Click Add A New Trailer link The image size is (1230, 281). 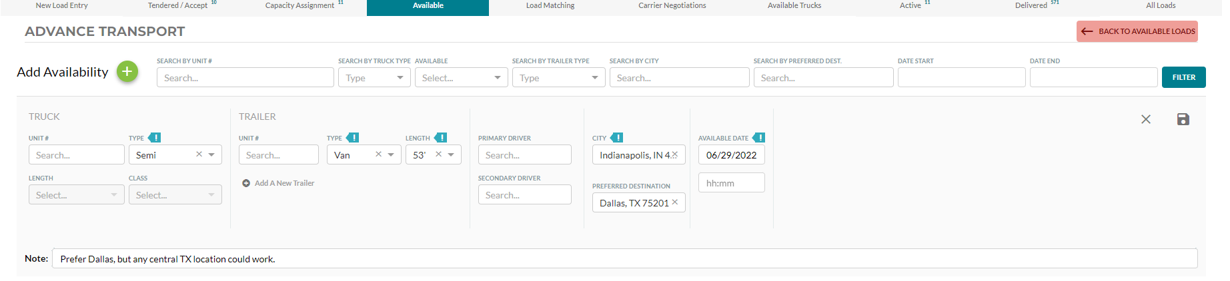coord(278,183)
